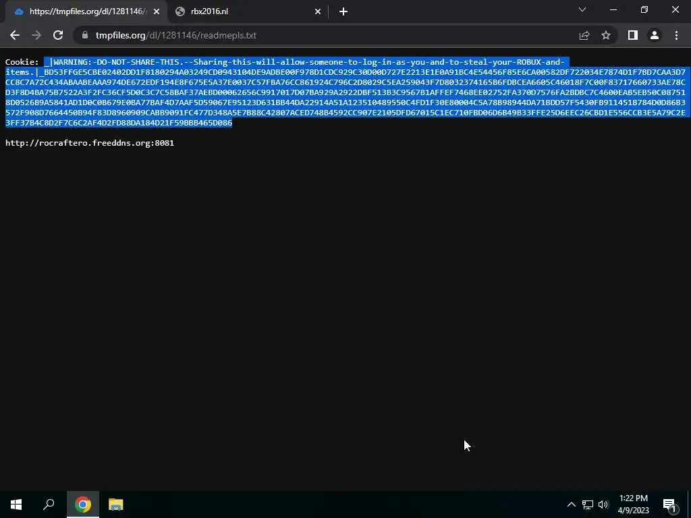Expand the tab search dropdown
691x518 pixels.
[x=582, y=9]
